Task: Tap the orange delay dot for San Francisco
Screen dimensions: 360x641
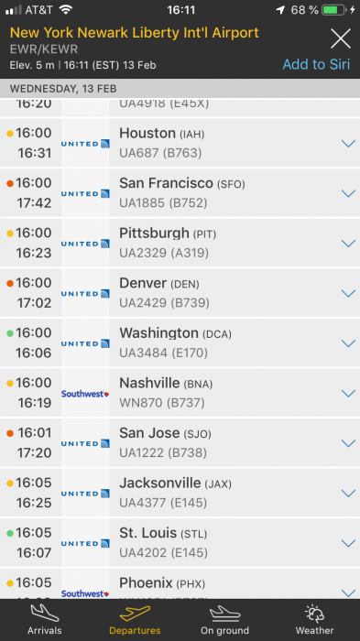Action: (x=10, y=183)
